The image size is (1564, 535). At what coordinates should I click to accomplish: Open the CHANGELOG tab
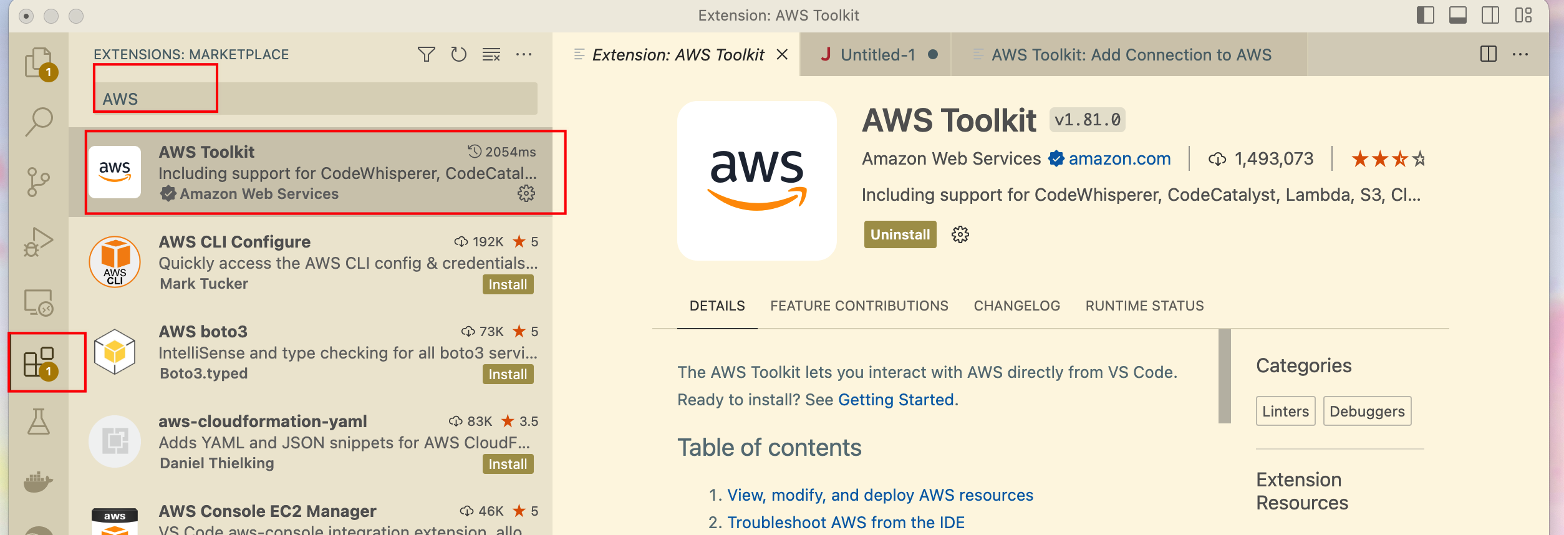[1017, 306]
